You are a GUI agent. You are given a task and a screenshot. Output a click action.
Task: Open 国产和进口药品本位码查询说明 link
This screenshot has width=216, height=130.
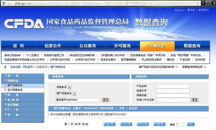[158, 67]
